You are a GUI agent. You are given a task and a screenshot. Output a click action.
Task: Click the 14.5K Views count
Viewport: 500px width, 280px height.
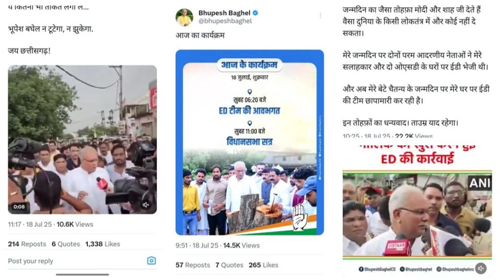(x=241, y=245)
